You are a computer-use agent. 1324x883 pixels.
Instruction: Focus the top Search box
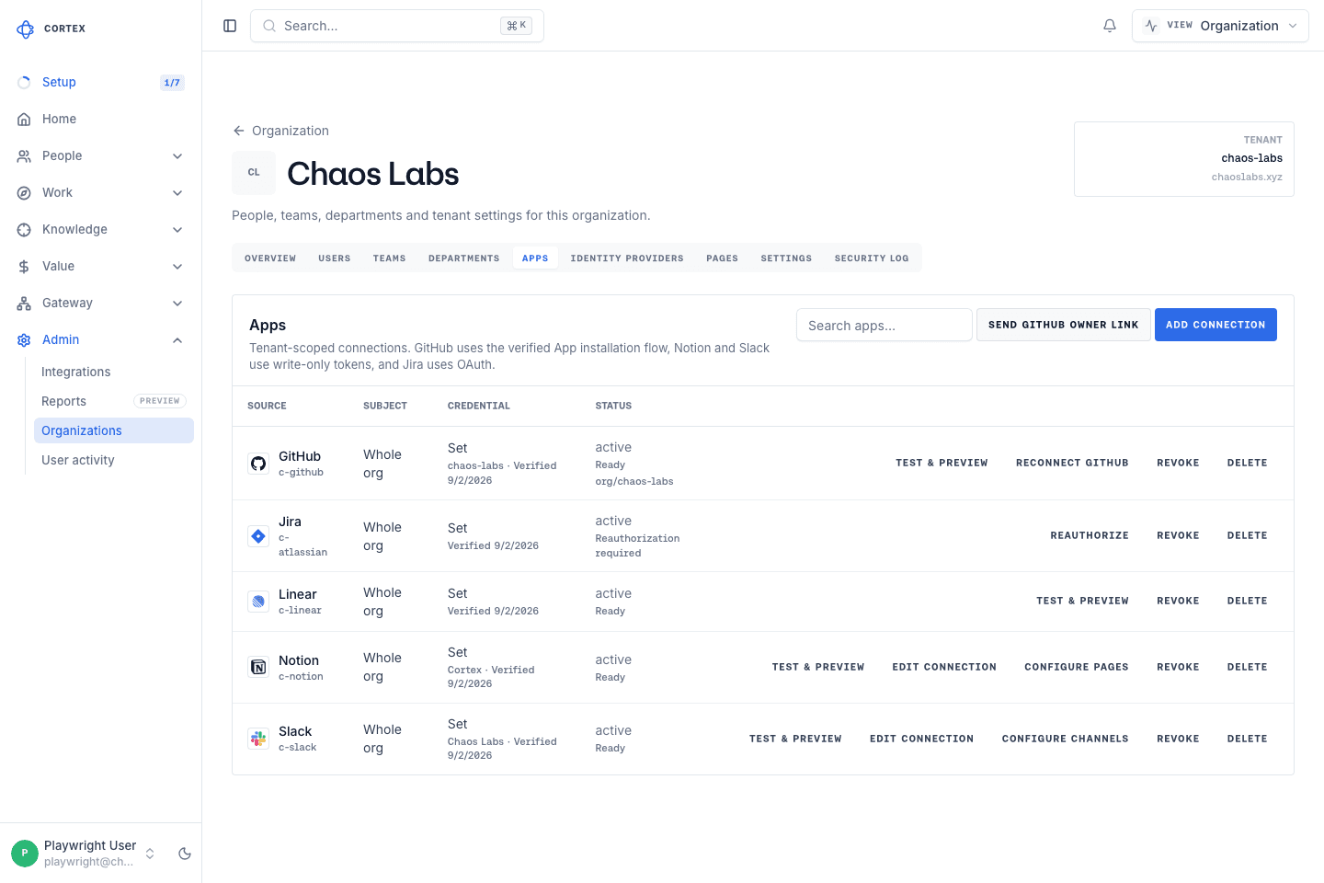tap(397, 26)
